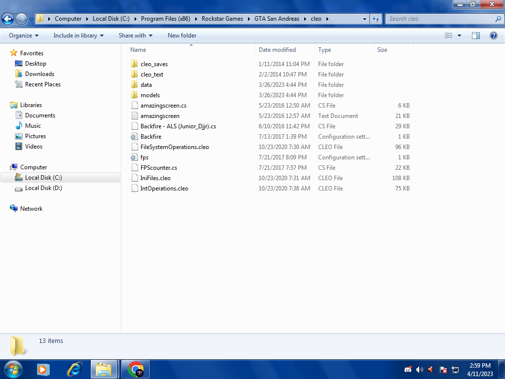505x379 pixels.
Task: Select Backfire configuration settings icon
Action: (x=134, y=137)
